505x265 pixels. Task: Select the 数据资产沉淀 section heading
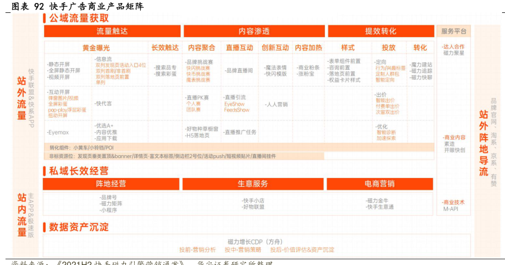[x=78, y=226]
